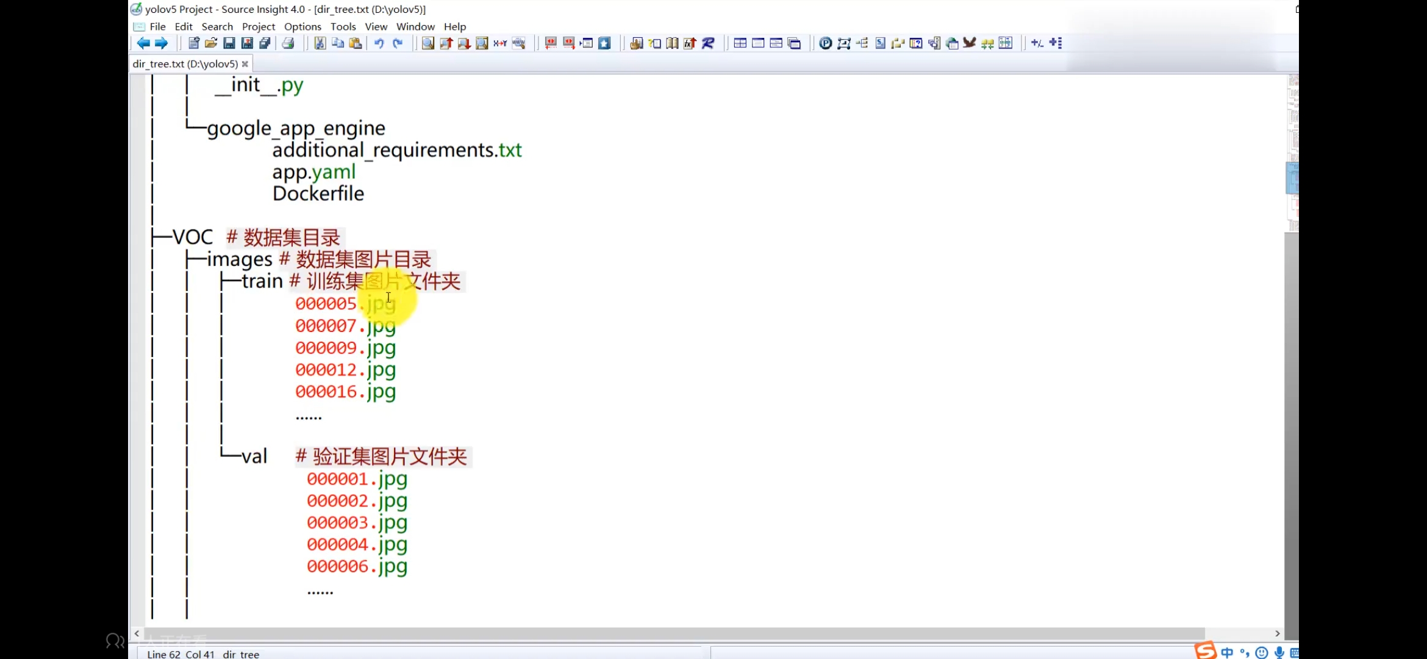Viewport: 1427px width, 659px height.
Task: Click the Print icon in toolbar
Action: click(x=288, y=43)
